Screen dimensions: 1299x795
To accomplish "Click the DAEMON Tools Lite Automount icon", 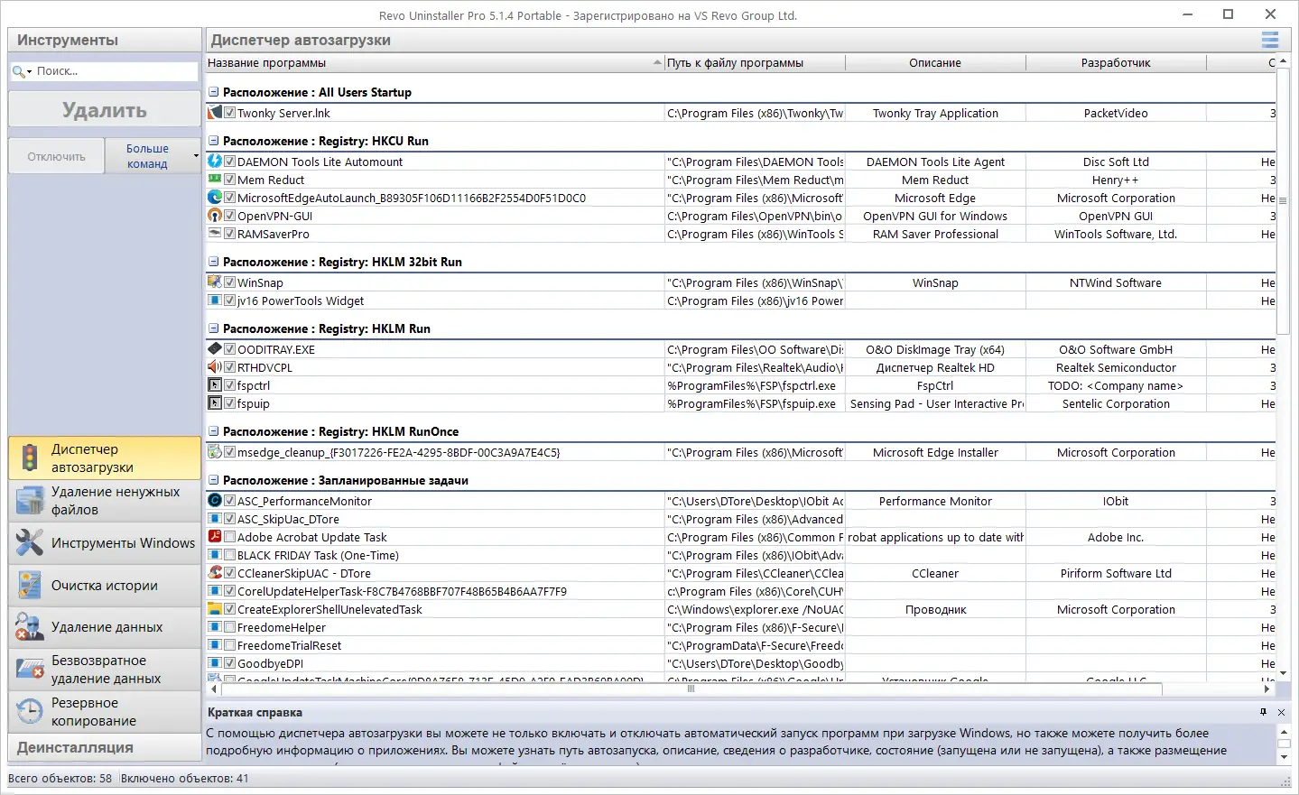I will [215, 162].
